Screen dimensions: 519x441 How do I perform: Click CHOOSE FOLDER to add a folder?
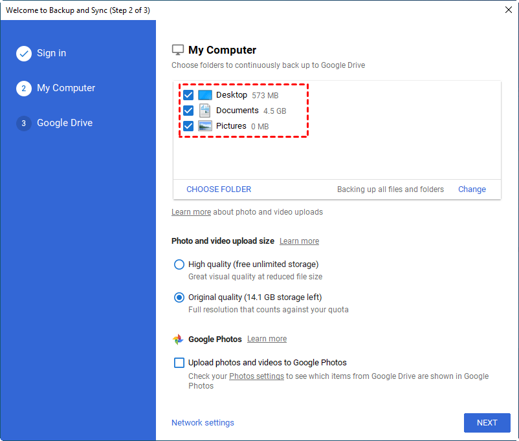click(219, 189)
